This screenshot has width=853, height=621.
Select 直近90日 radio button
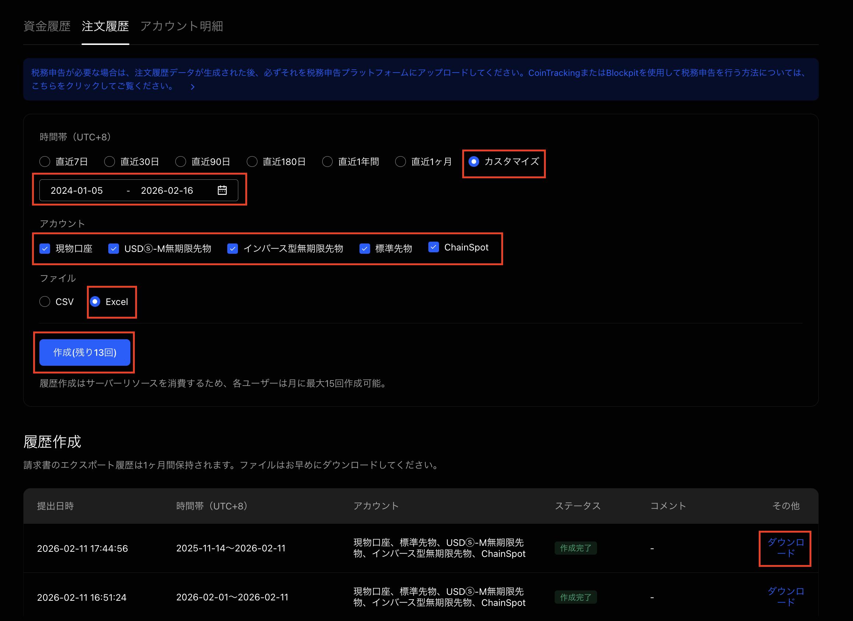pyautogui.click(x=180, y=162)
